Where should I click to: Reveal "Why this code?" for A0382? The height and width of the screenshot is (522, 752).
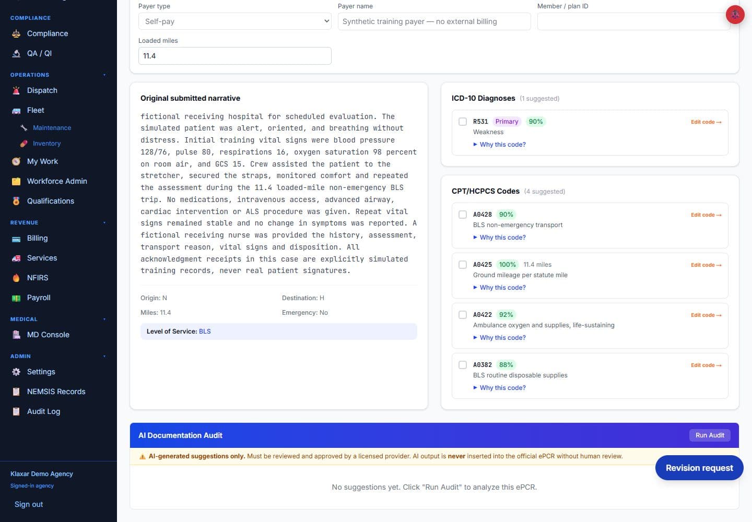click(x=499, y=388)
